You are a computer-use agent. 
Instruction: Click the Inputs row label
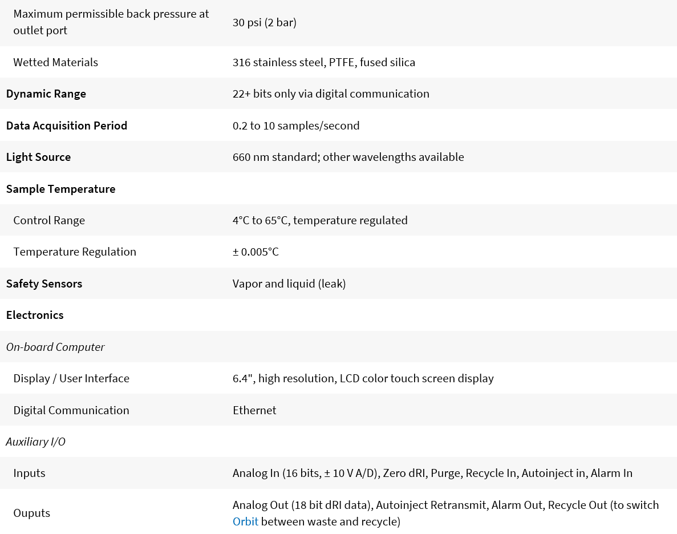click(x=29, y=473)
